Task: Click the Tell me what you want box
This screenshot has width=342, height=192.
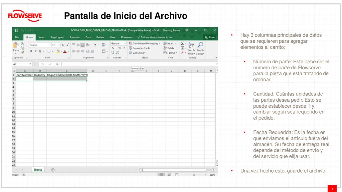Action: point(155,37)
